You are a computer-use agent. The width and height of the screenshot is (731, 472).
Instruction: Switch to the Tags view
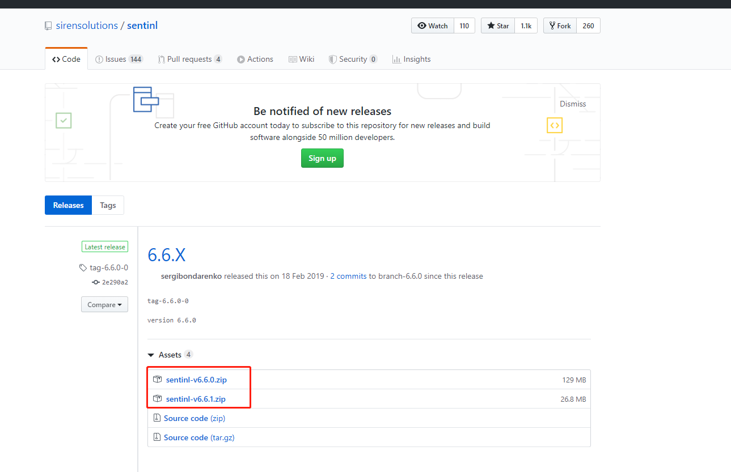click(108, 205)
